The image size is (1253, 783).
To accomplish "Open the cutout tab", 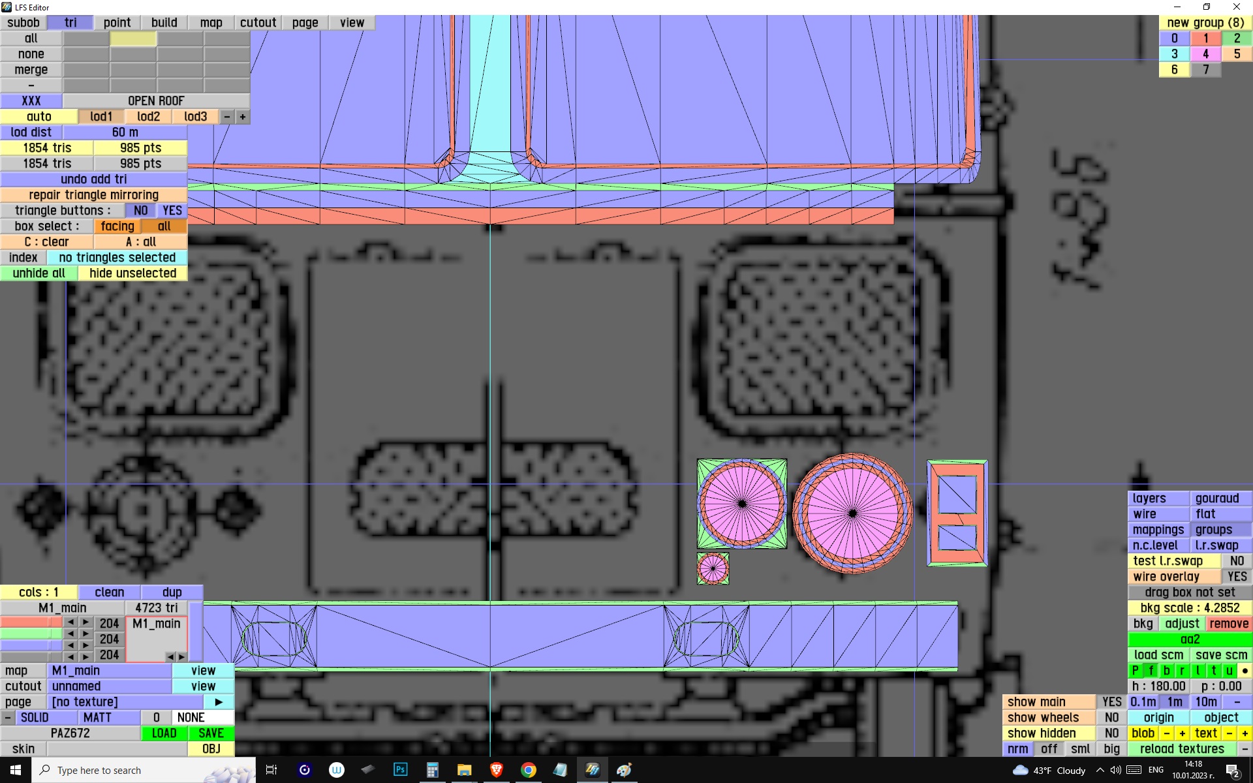I will pos(258,22).
